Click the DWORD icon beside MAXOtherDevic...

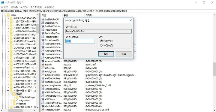43,96
